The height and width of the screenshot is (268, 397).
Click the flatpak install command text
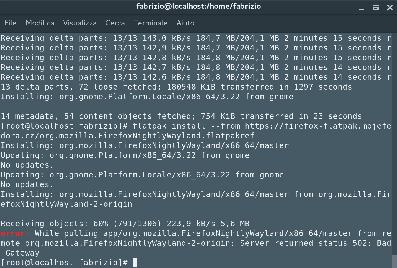coord(185,126)
